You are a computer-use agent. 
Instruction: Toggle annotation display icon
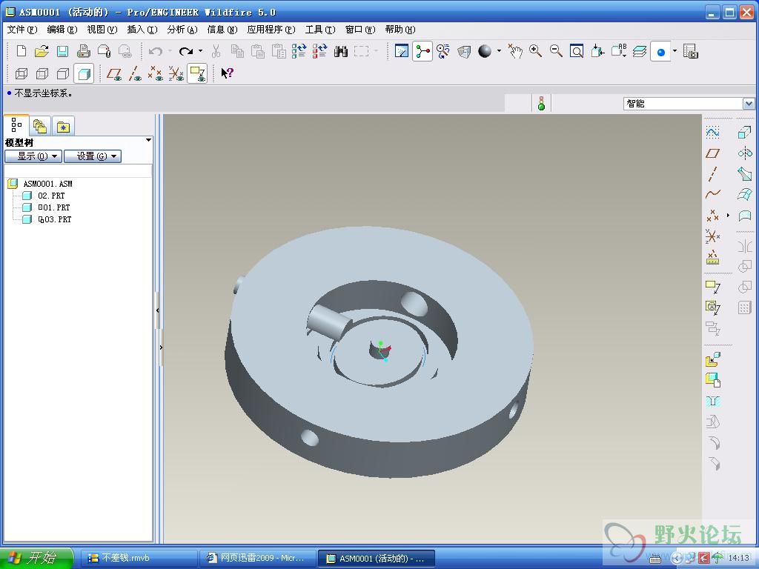click(x=197, y=73)
